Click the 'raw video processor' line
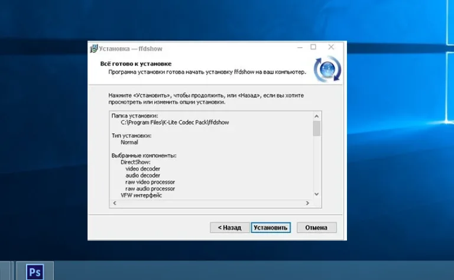The height and width of the screenshot is (280, 454). tap(150, 182)
